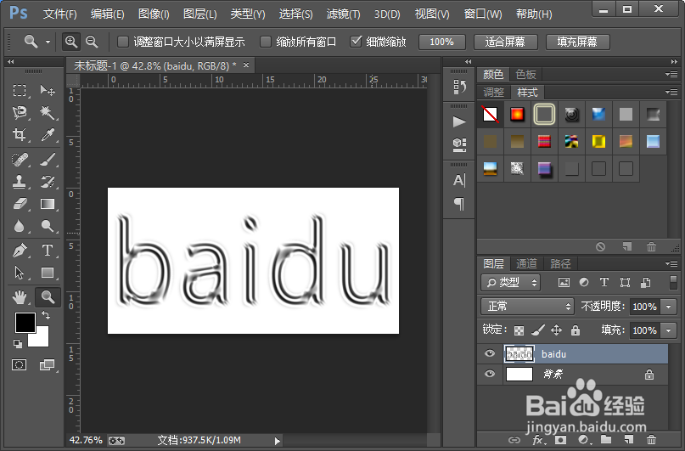Click the Zoom Out option icon
The image size is (685, 451).
tap(92, 42)
